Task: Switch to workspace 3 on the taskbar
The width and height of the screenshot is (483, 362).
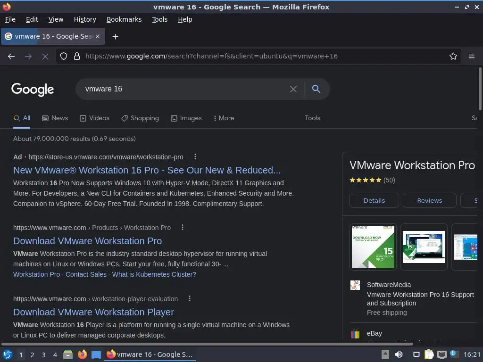Action: click(x=43, y=355)
